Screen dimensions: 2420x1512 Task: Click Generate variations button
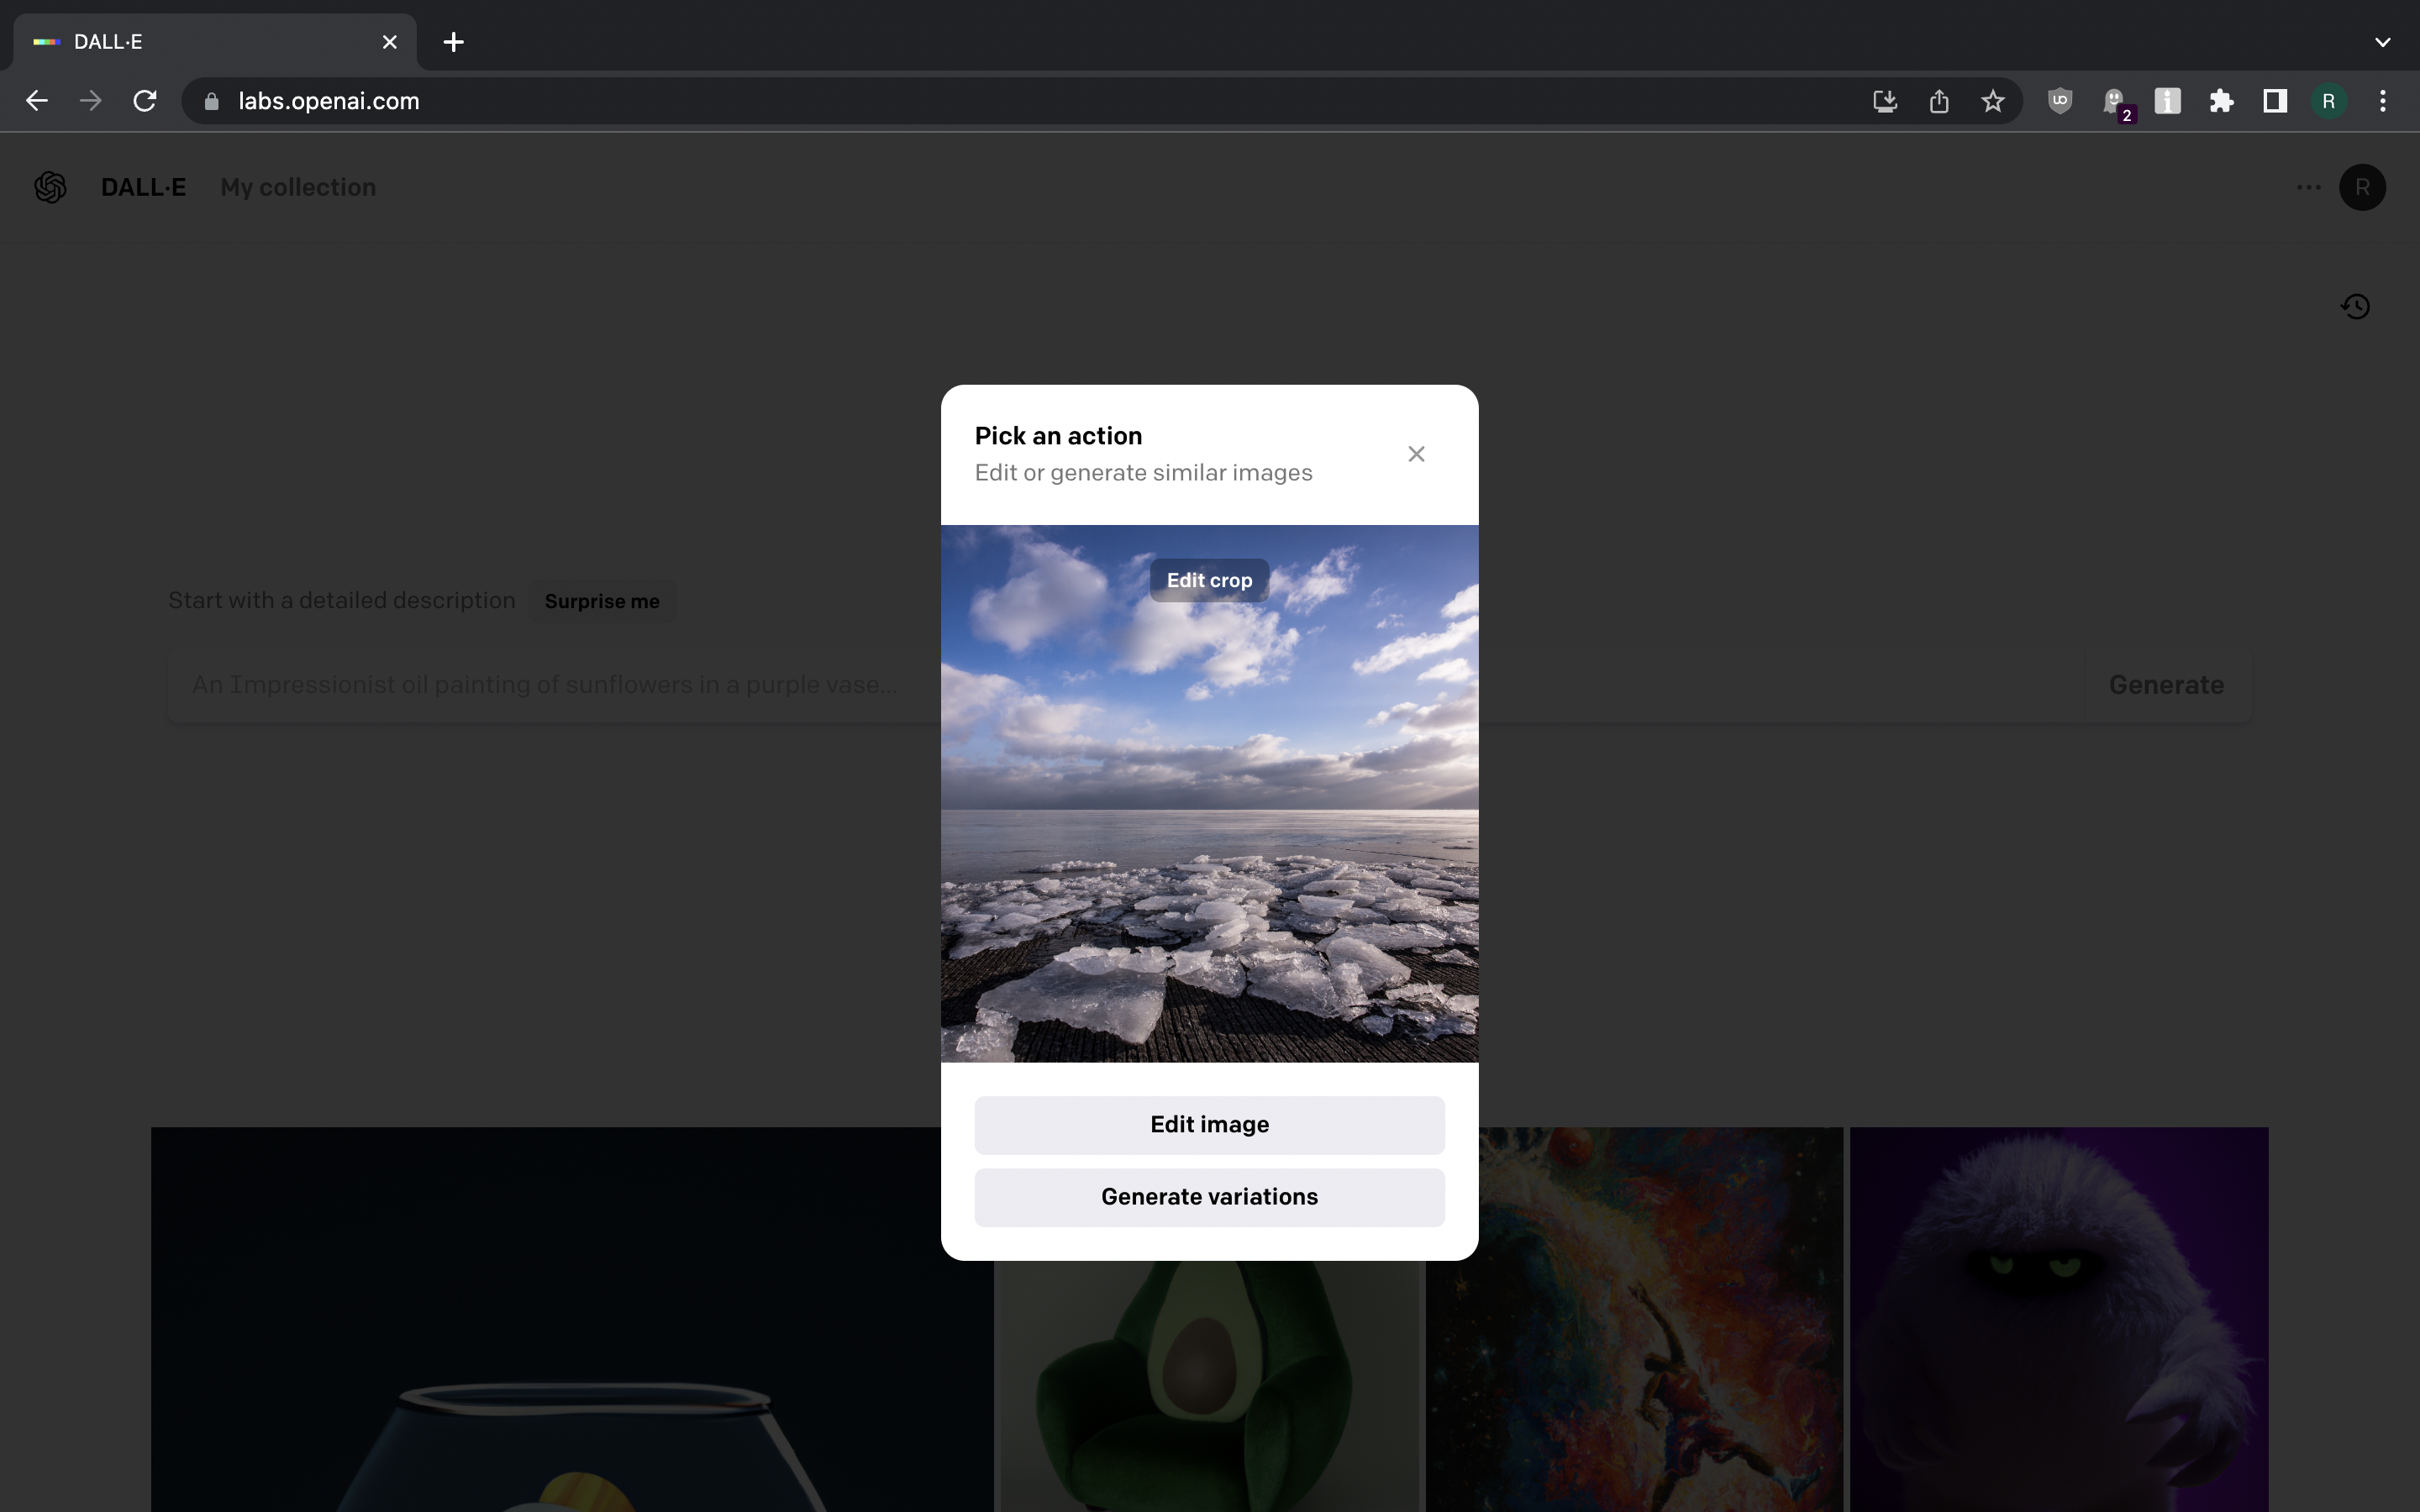click(x=1209, y=1197)
